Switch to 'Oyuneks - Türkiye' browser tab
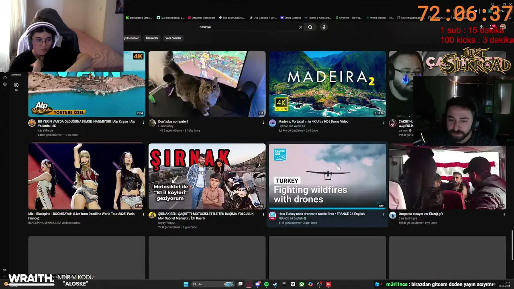The image size is (514, 289). [x=349, y=18]
